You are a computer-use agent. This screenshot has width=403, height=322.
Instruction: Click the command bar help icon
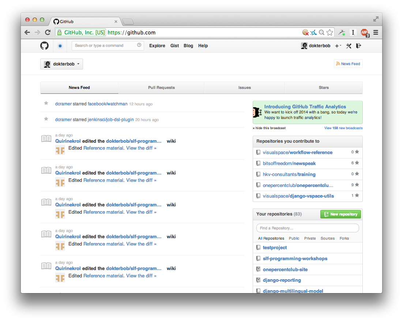coord(139,45)
